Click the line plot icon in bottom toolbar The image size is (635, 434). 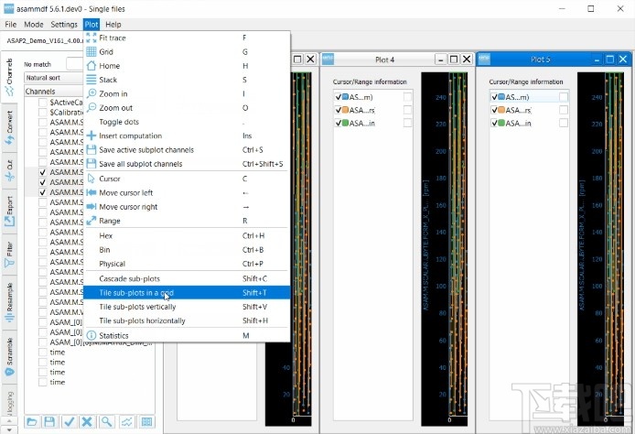[127, 422]
